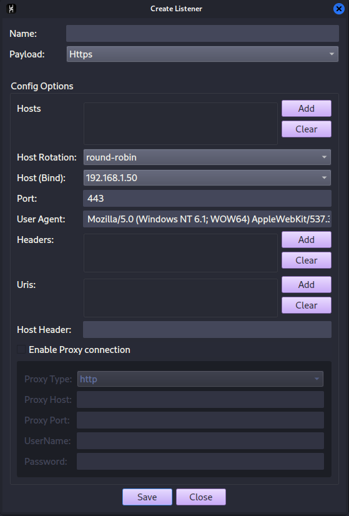
Task: Focus the Name input field
Action: coord(202,34)
